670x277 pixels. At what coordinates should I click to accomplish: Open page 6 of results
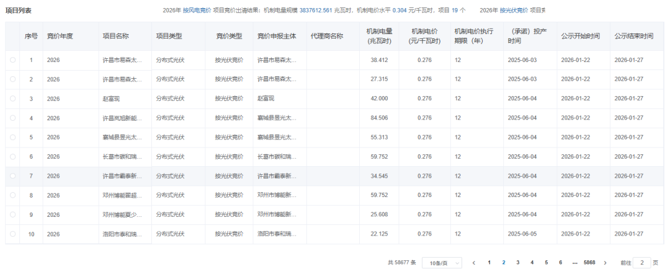[x=560, y=263]
